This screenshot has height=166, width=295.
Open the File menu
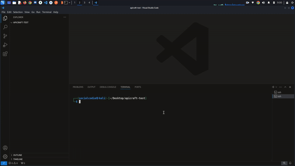[x=3, y=12]
